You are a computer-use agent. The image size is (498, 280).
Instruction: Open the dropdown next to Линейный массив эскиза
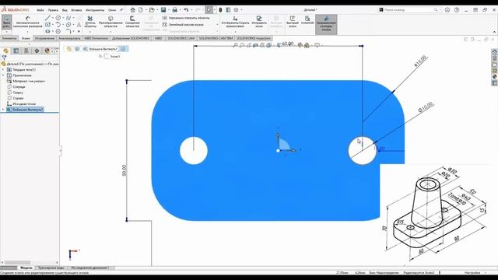217,24
